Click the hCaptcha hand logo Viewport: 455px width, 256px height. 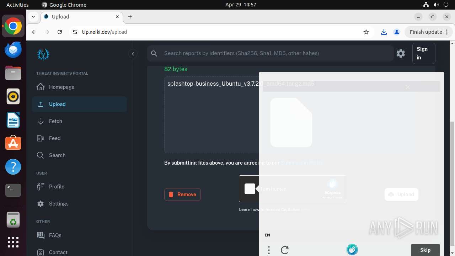(x=352, y=250)
